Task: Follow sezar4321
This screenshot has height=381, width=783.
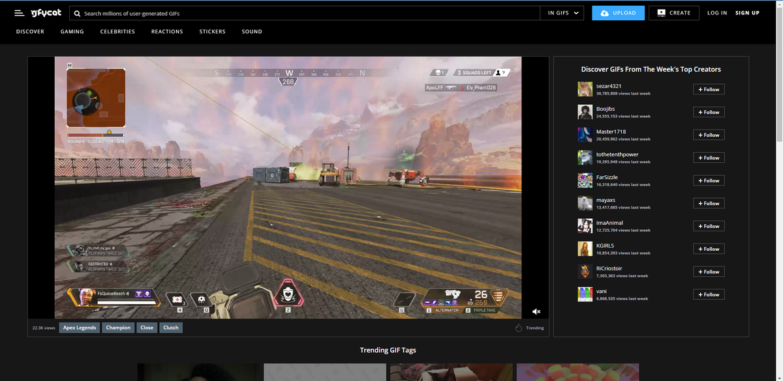Action: point(709,89)
